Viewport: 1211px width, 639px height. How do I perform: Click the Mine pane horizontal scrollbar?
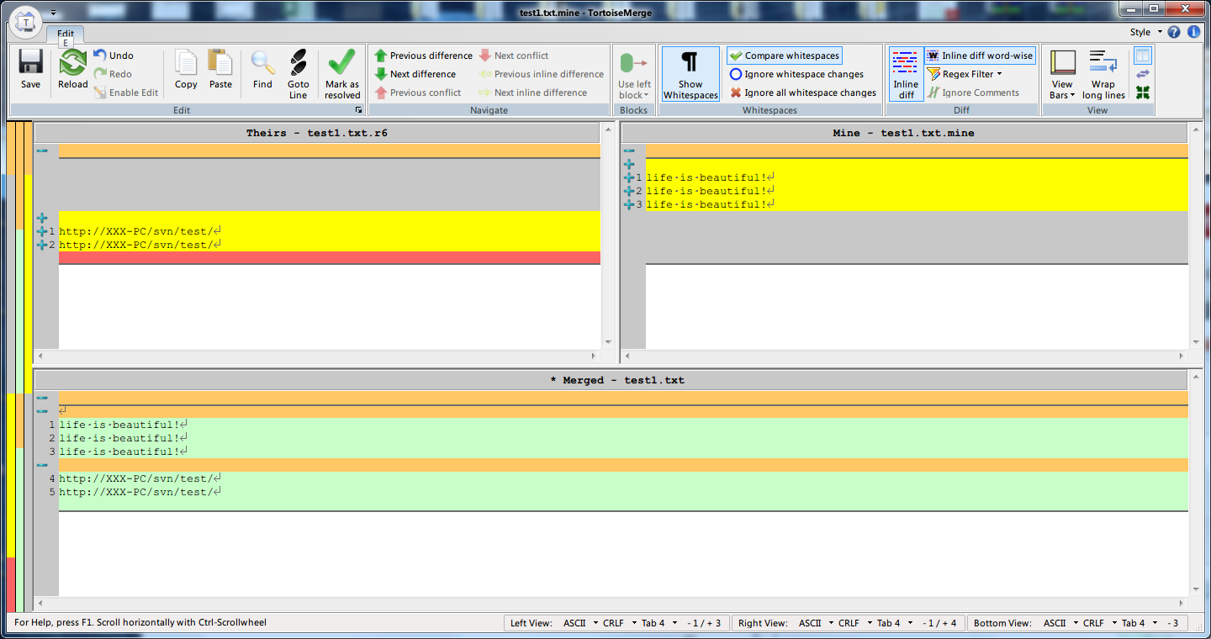coord(905,356)
